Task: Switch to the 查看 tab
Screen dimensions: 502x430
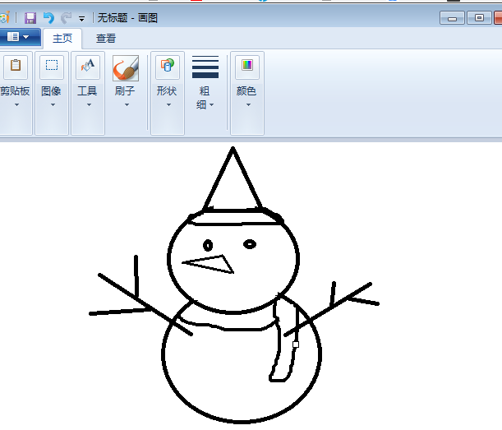Action: coord(106,39)
